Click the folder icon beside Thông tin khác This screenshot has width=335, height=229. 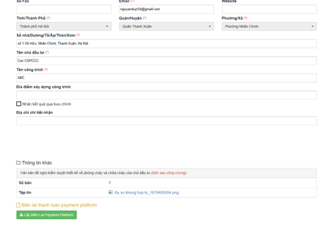point(18,163)
